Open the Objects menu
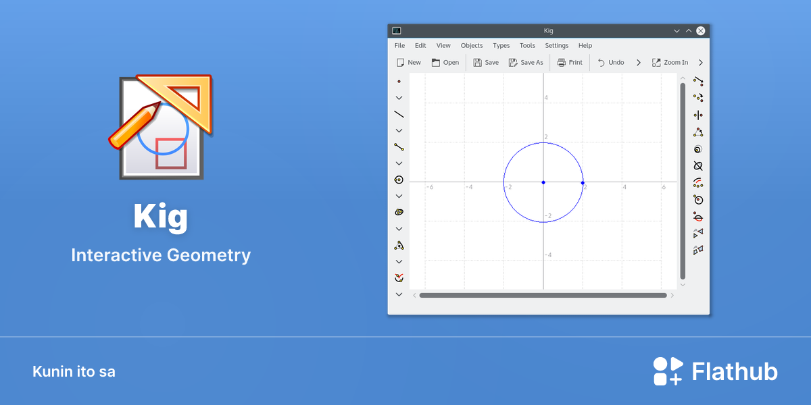This screenshot has height=405, width=811. (472, 46)
